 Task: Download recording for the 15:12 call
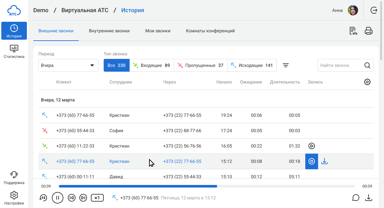tap(324, 161)
